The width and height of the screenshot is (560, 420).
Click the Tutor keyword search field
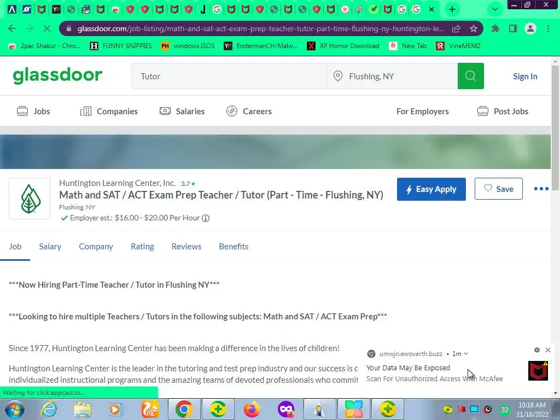(229, 76)
